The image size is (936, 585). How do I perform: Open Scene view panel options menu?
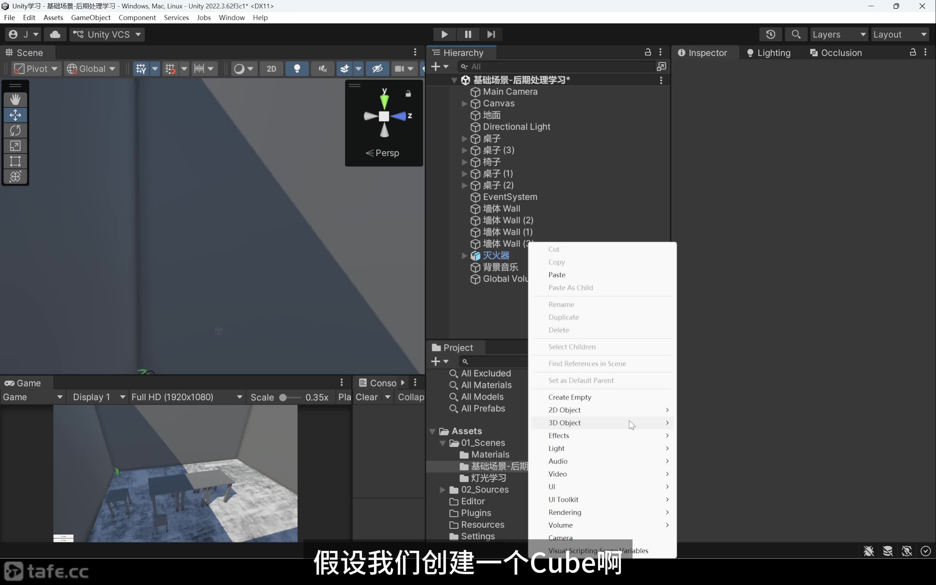point(415,52)
